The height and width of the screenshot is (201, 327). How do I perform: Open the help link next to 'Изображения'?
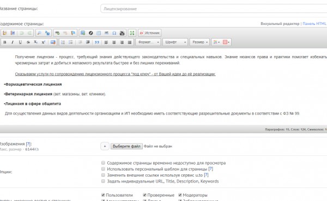[x=28, y=144]
